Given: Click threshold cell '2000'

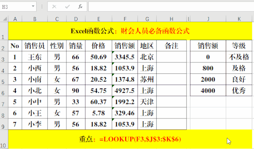Looking at the screenshot, I should (208, 79).
